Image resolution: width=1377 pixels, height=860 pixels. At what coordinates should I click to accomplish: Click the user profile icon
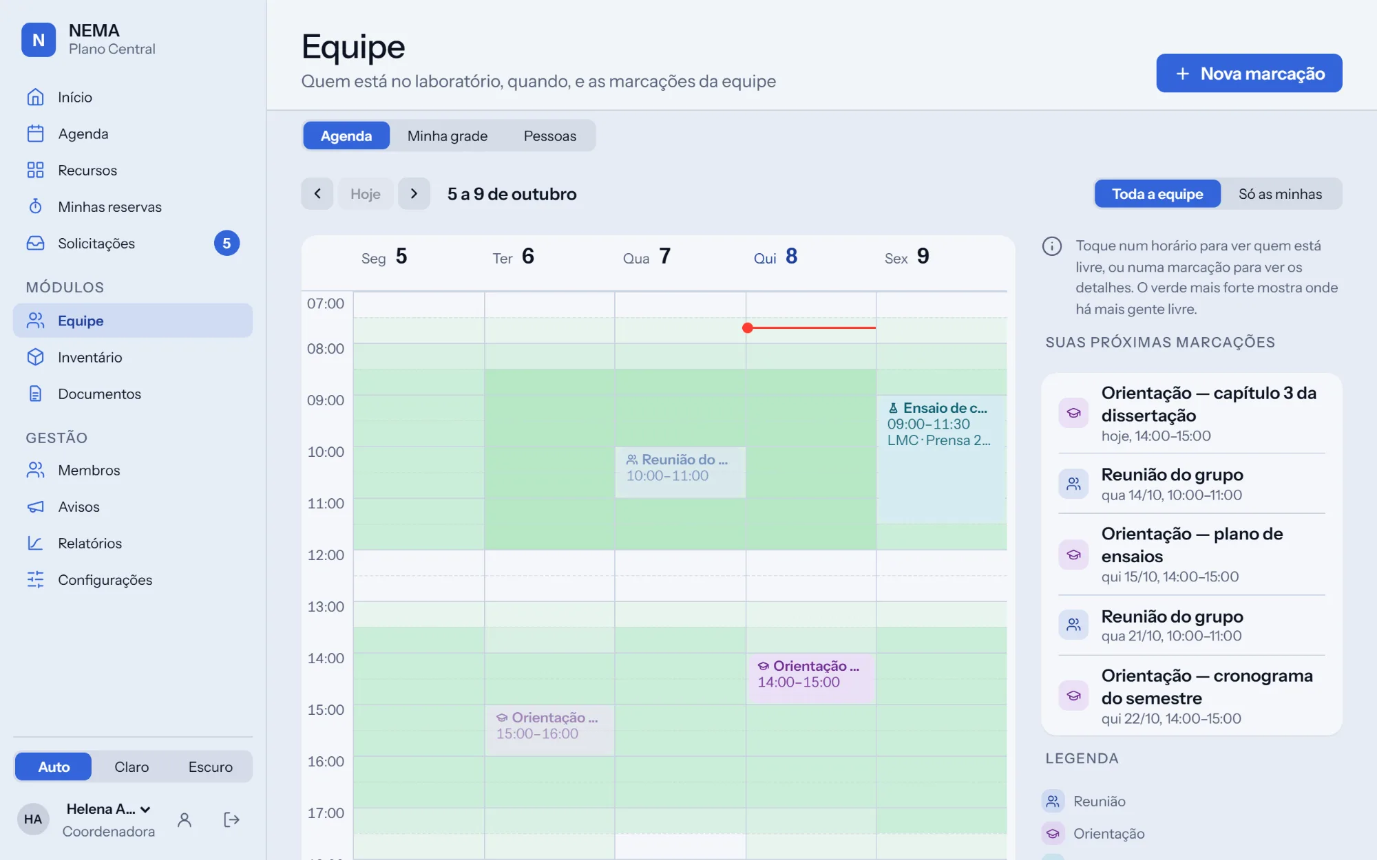[x=185, y=819]
